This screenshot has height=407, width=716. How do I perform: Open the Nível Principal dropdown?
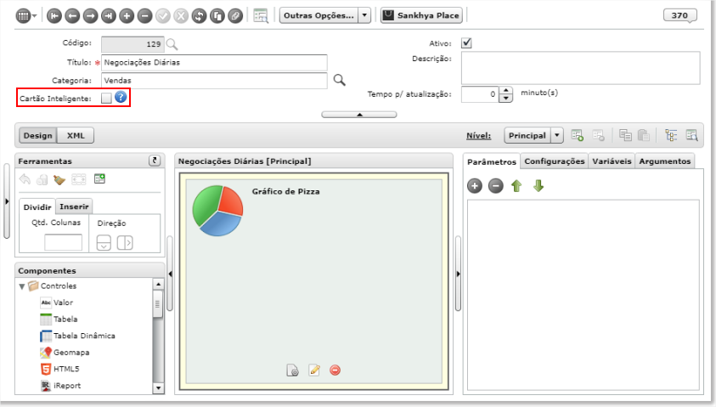click(x=556, y=135)
